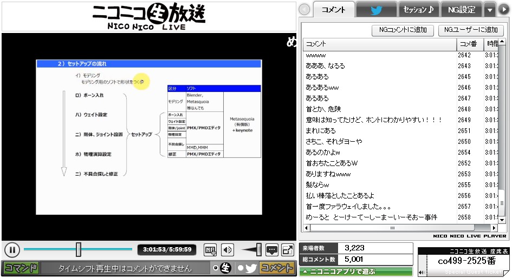Click the round right arrow beside tab dropdown
Viewport: 512px width, 278px height.
coord(503,9)
